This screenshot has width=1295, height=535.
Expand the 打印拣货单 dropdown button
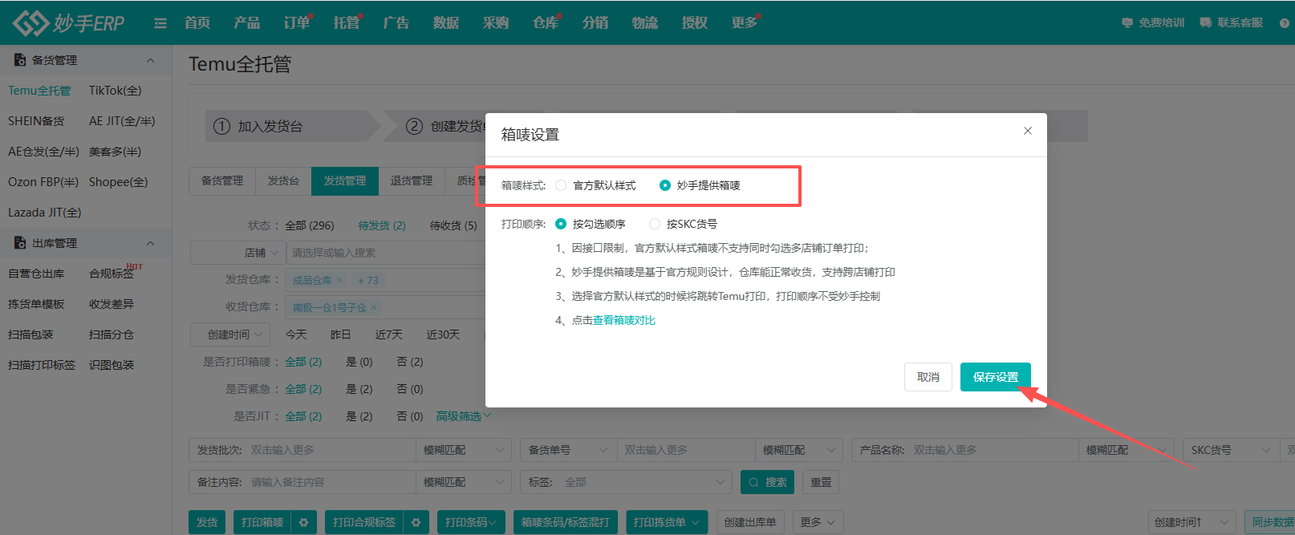[667, 522]
